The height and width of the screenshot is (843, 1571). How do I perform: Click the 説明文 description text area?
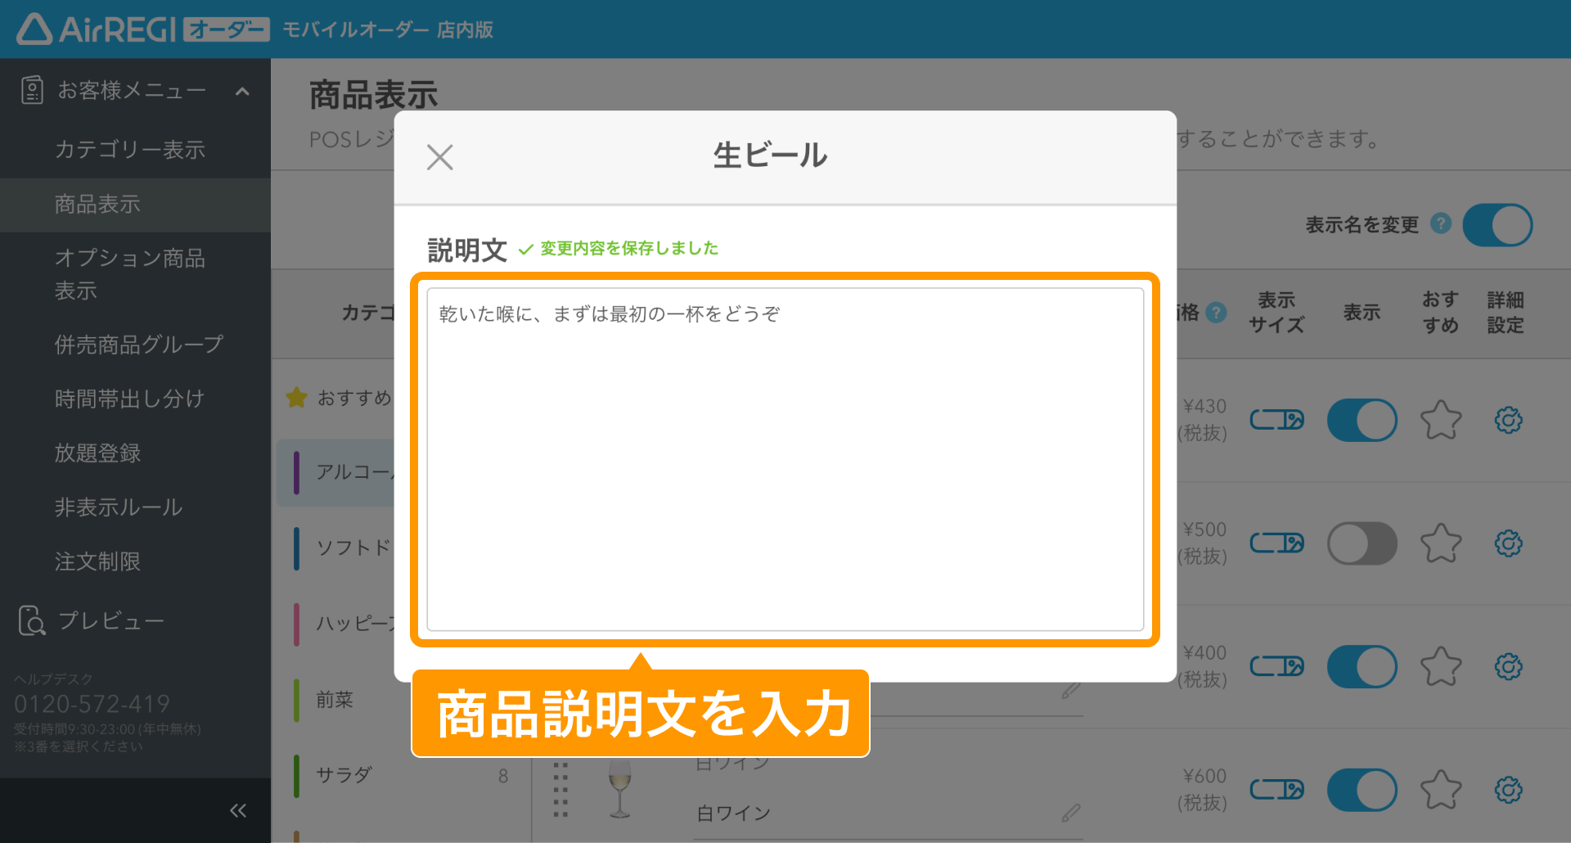tap(785, 458)
